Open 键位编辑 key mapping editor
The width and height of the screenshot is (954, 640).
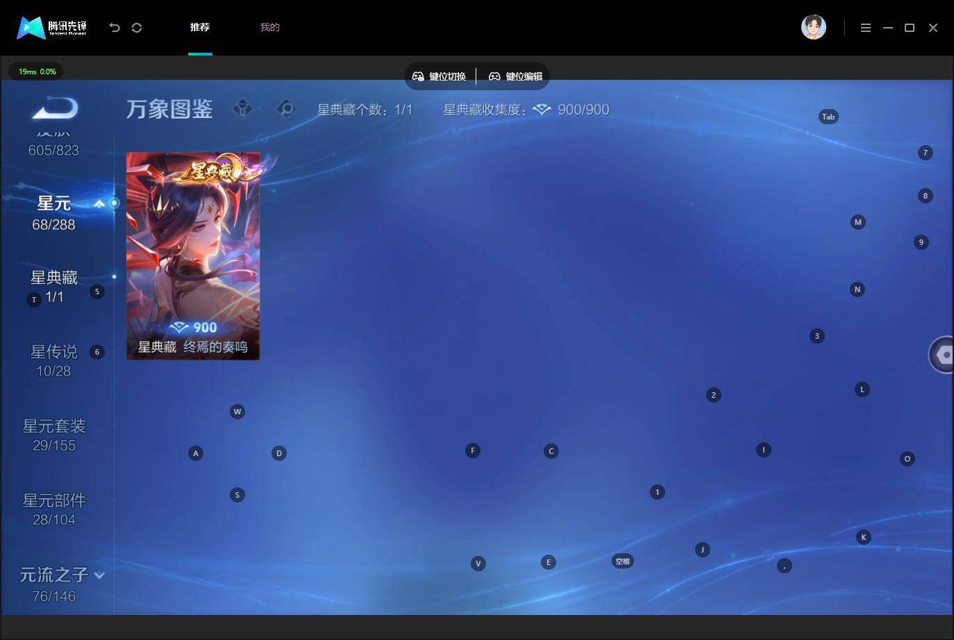[516, 76]
